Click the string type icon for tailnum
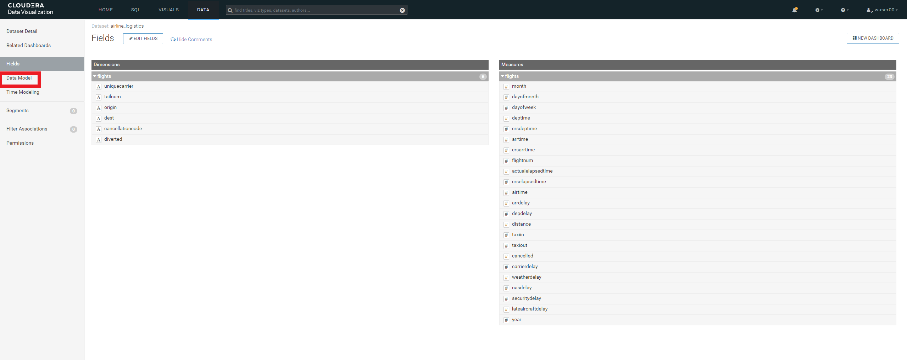The image size is (907, 360). point(99,97)
